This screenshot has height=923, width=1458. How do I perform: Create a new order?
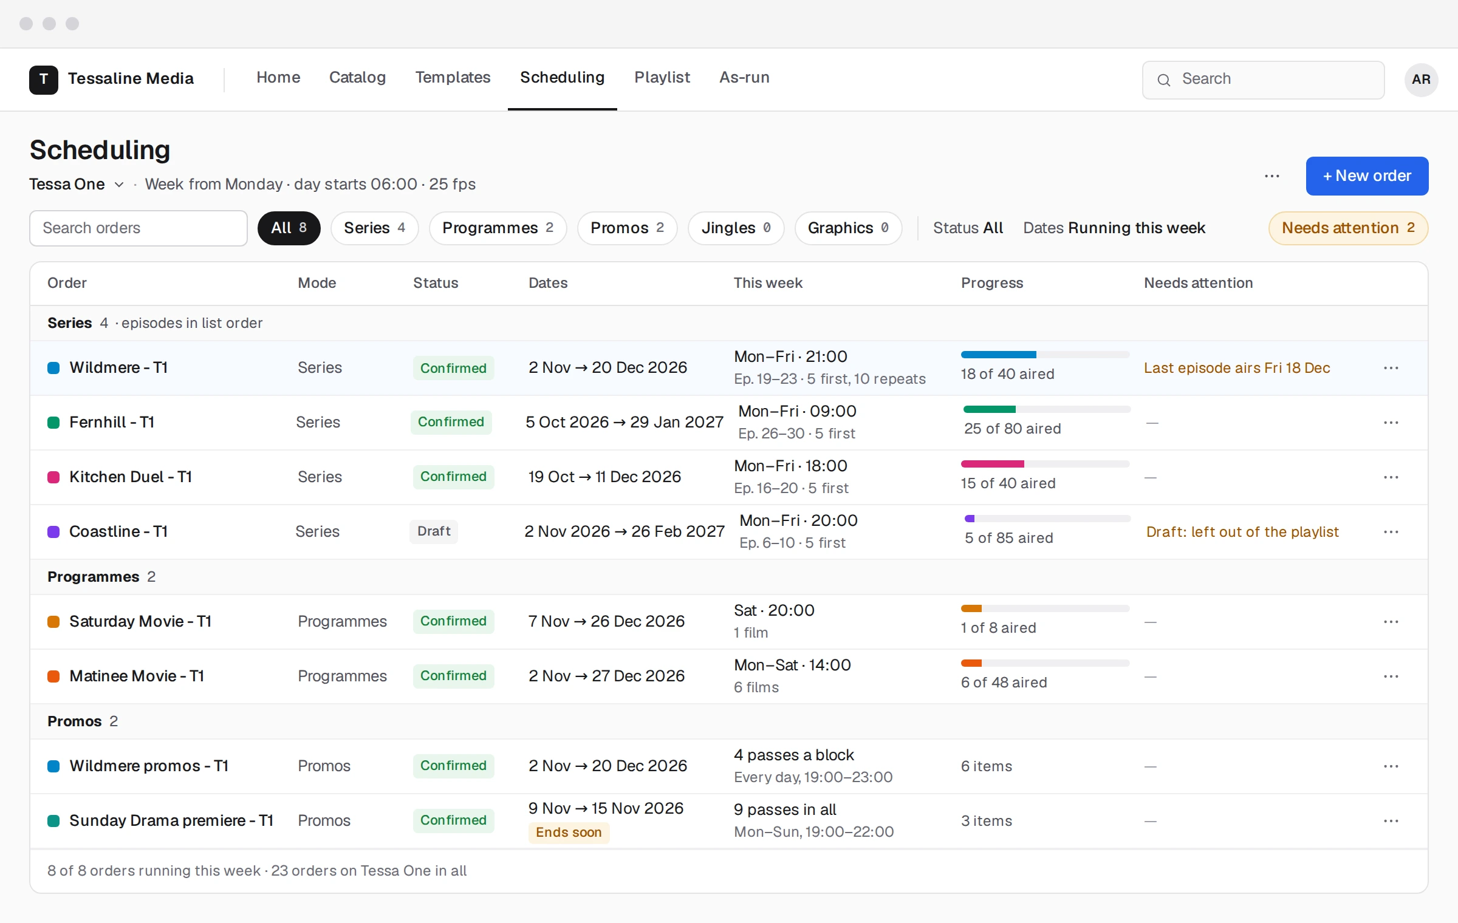[1367, 176]
